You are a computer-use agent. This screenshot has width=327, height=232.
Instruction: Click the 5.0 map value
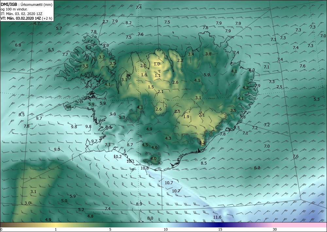tap(64, 201)
